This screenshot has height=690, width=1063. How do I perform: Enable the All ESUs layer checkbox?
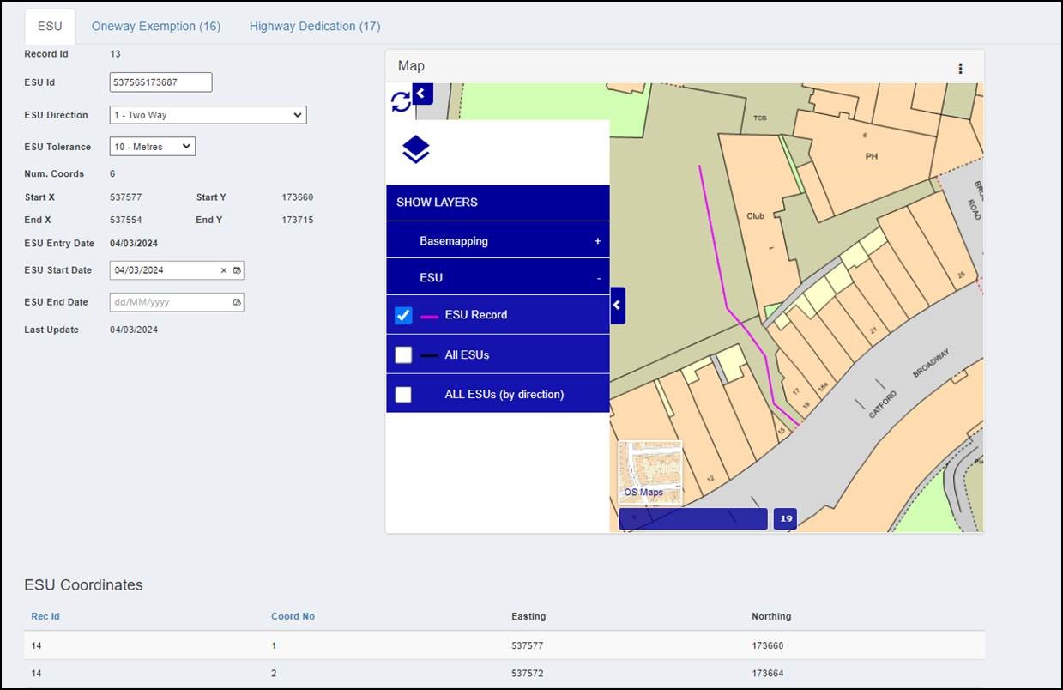click(x=403, y=354)
